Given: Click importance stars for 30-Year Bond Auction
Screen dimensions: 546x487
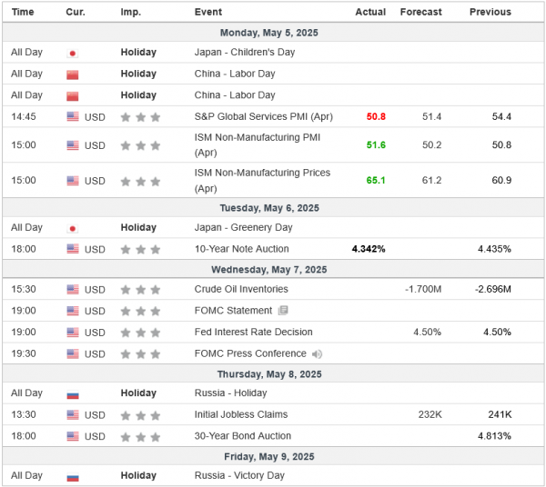Looking at the screenshot, I should tap(140, 436).
